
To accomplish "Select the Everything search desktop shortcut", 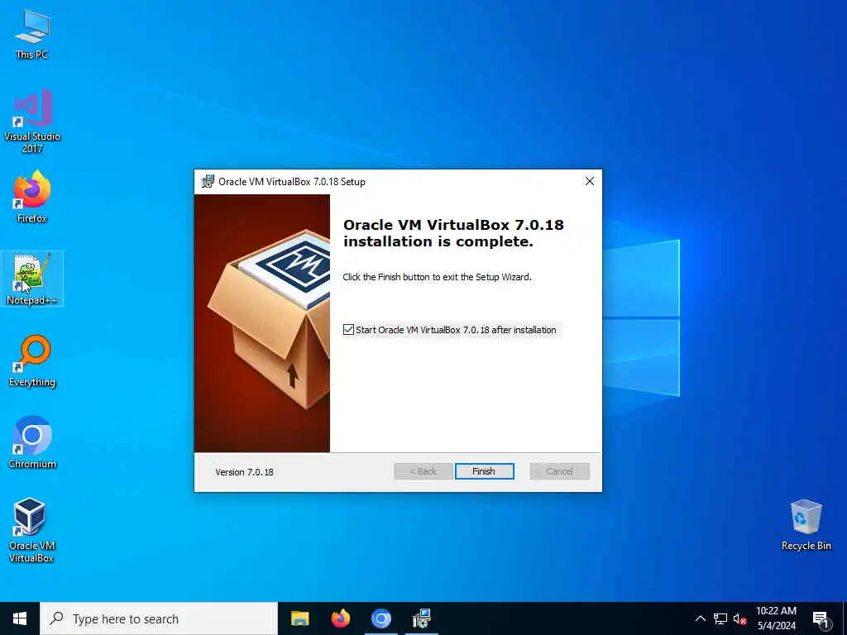I will point(32,360).
